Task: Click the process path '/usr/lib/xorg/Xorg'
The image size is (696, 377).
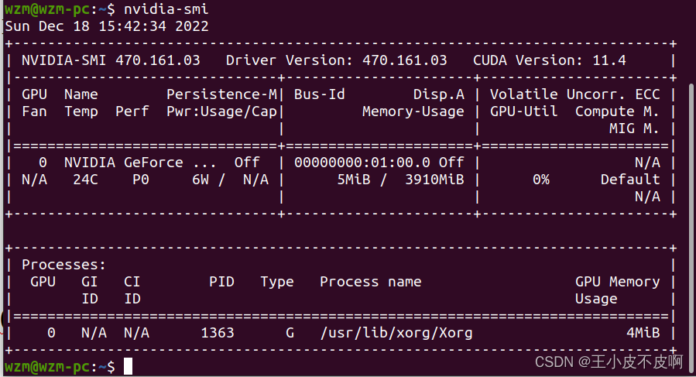Action: [x=396, y=333]
